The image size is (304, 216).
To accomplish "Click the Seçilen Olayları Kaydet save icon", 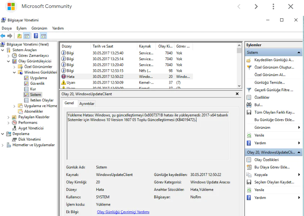I will tap(249, 182).
